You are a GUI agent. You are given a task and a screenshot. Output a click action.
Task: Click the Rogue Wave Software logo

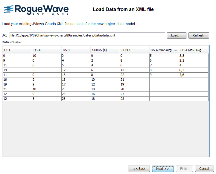click(36, 10)
